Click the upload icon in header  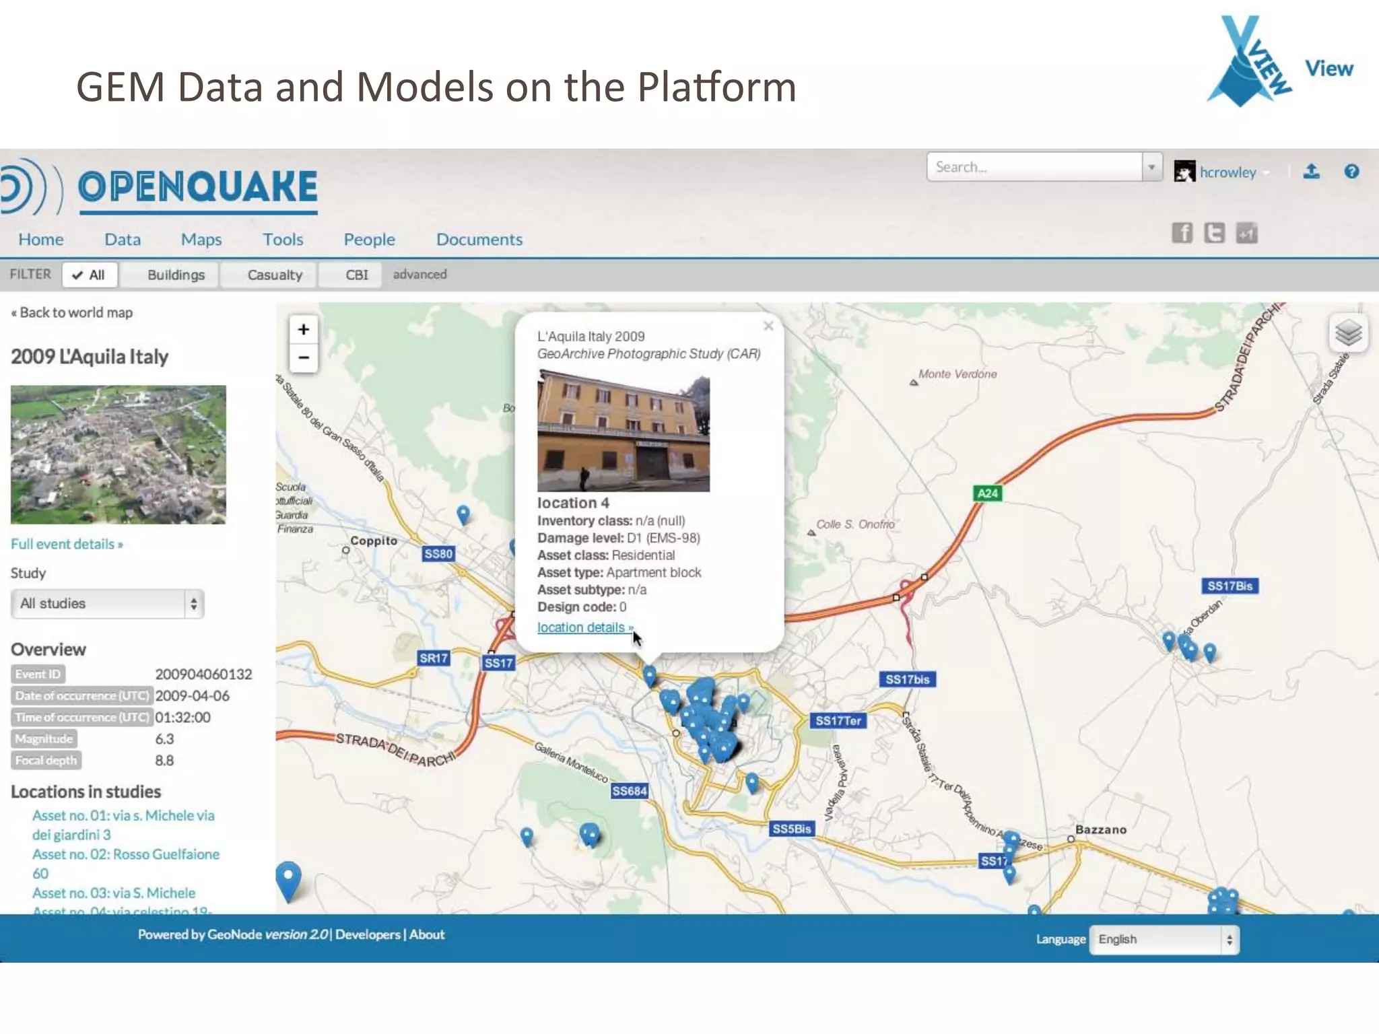pyautogui.click(x=1311, y=171)
